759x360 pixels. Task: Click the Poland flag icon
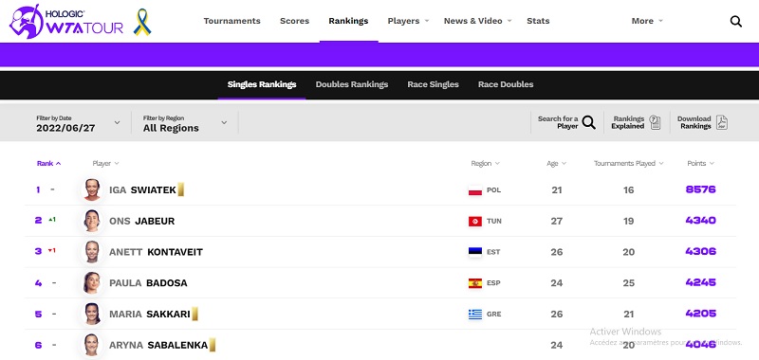point(475,190)
